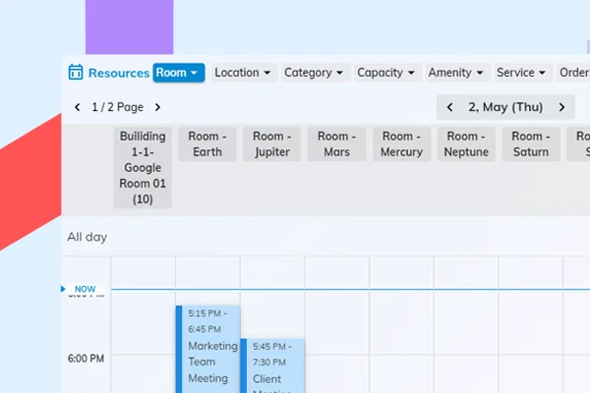Expand the Category filter

pyautogui.click(x=314, y=73)
